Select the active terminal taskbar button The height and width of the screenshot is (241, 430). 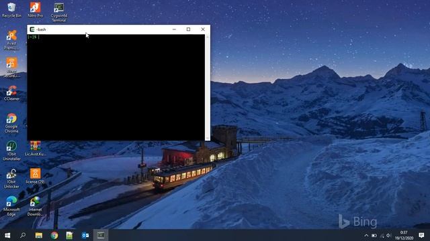(101, 235)
